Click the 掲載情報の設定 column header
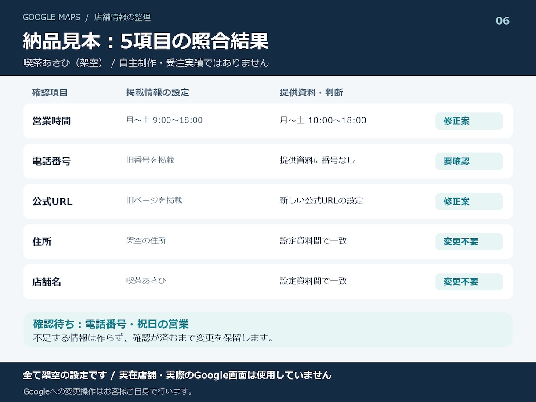This screenshot has width=536, height=402. click(x=157, y=93)
